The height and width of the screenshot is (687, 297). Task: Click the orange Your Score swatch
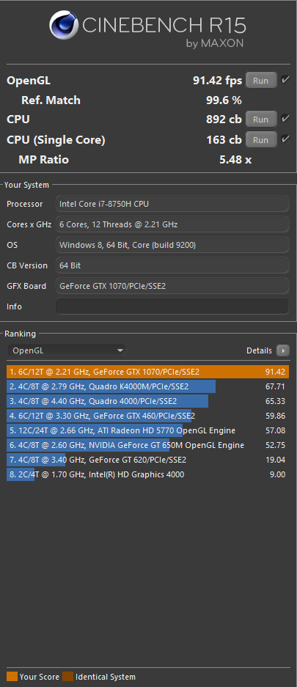12,677
